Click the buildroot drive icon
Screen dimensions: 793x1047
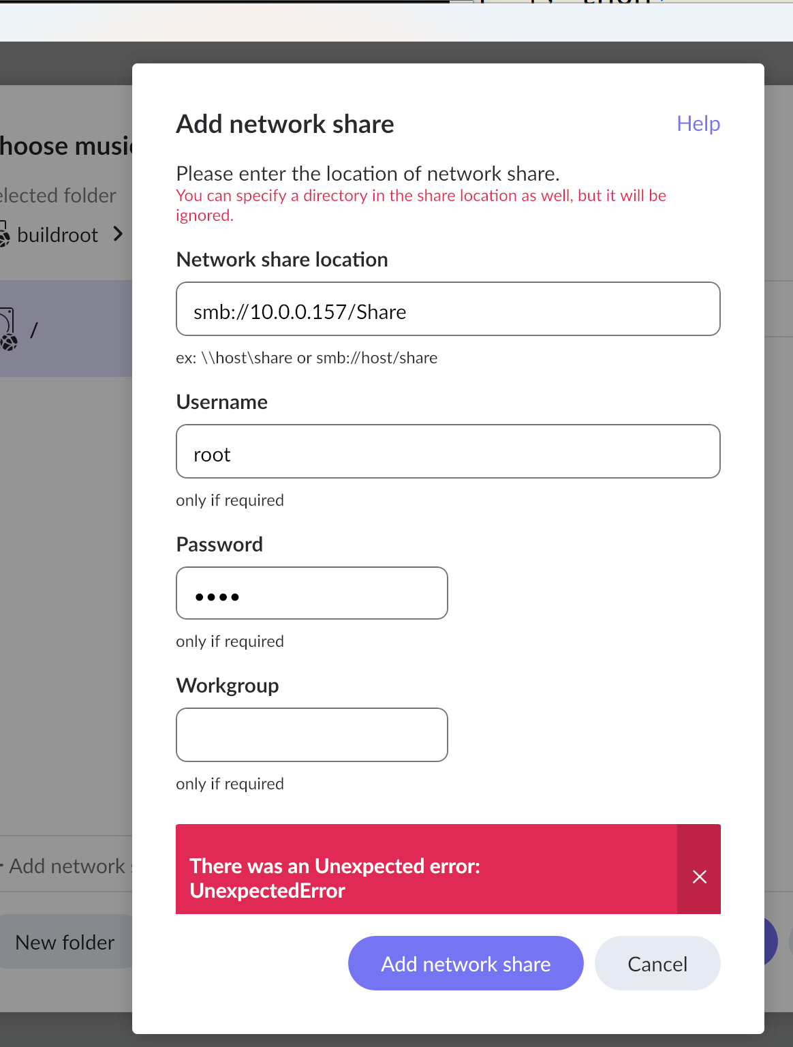click(x=4, y=235)
